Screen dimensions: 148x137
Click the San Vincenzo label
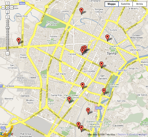coord(12,66)
